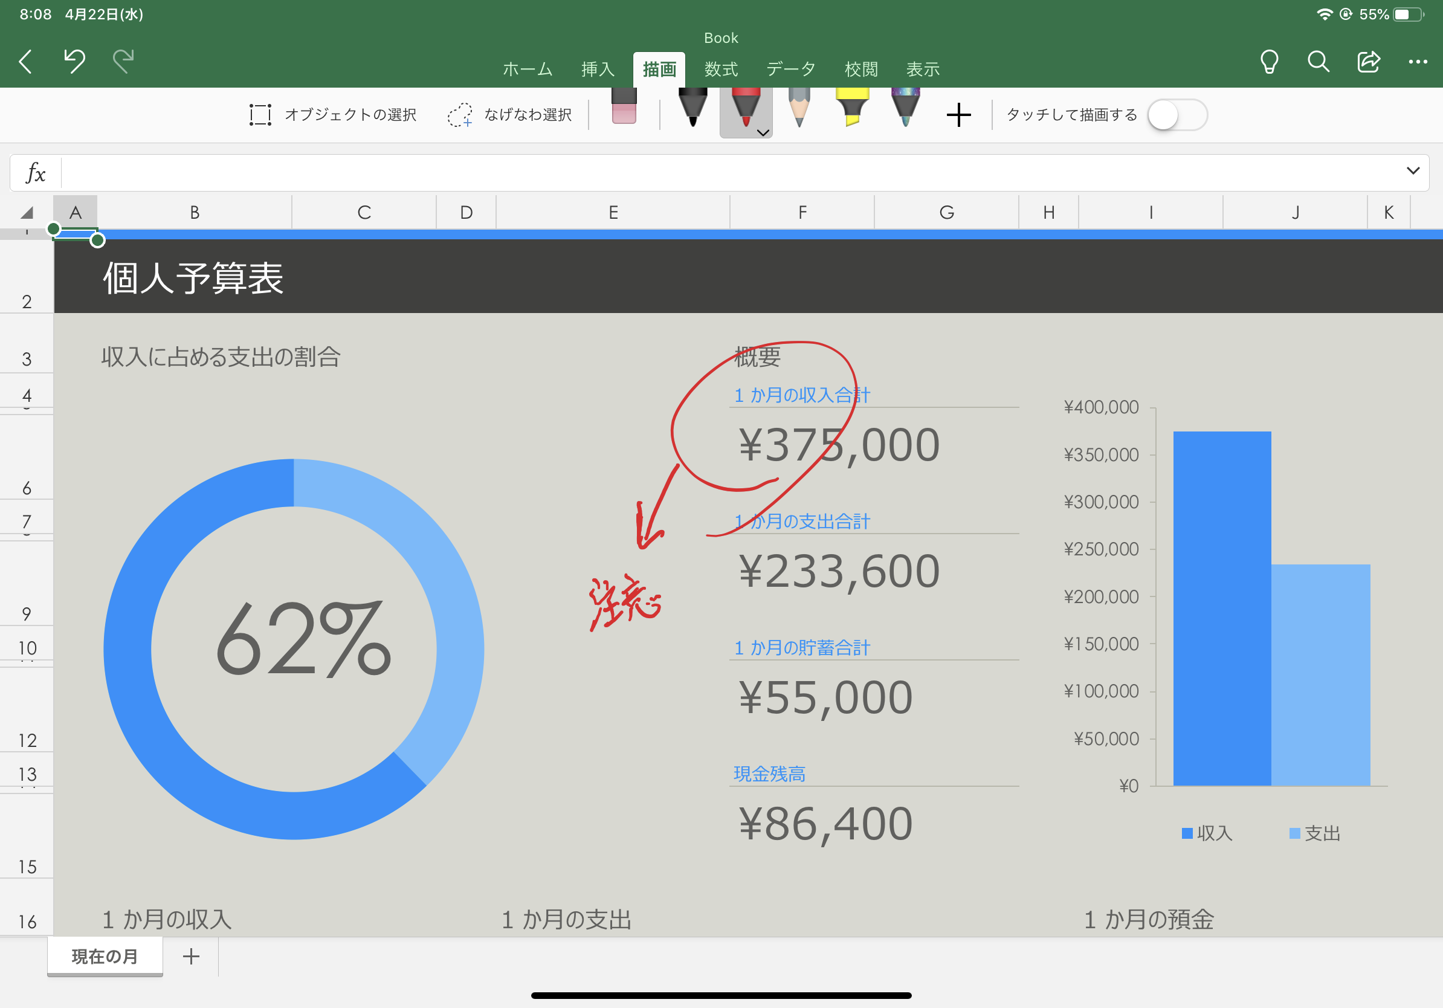Switch to 数式 tab
This screenshot has width=1443, height=1008.
[721, 69]
